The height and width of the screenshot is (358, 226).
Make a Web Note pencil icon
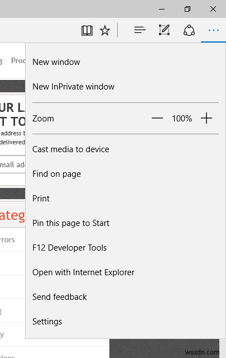tap(164, 30)
